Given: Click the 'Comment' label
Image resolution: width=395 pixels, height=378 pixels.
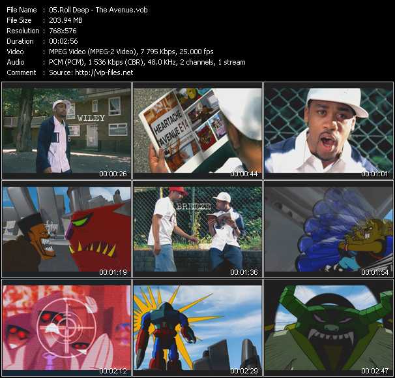Looking at the screenshot, I should [21, 72].
